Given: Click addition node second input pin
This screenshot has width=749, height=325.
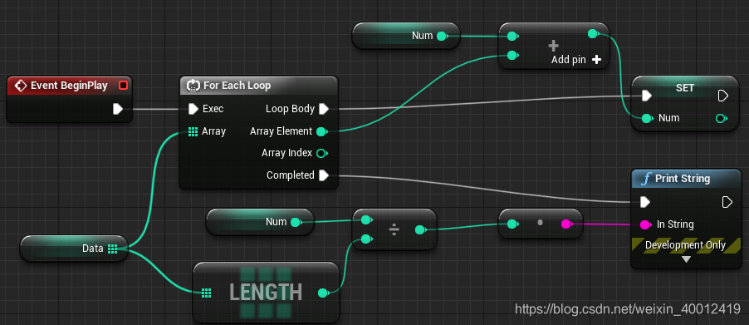Looking at the screenshot, I should click(512, 56).
